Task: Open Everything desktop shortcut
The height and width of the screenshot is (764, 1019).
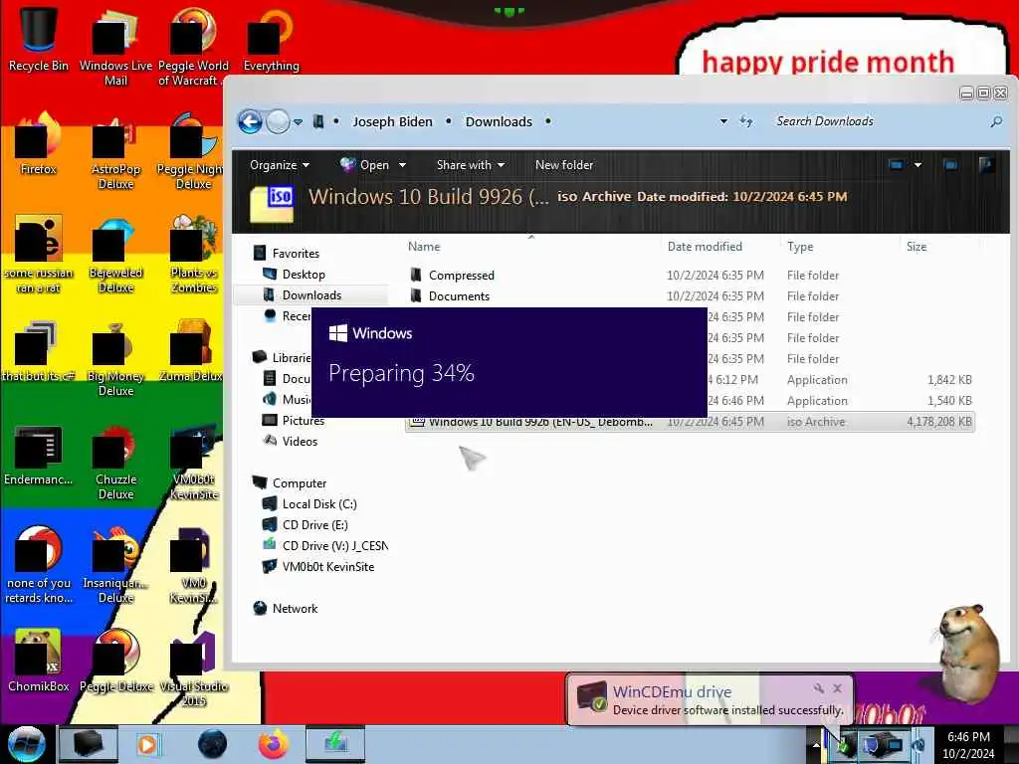Action: coord(271,39)
